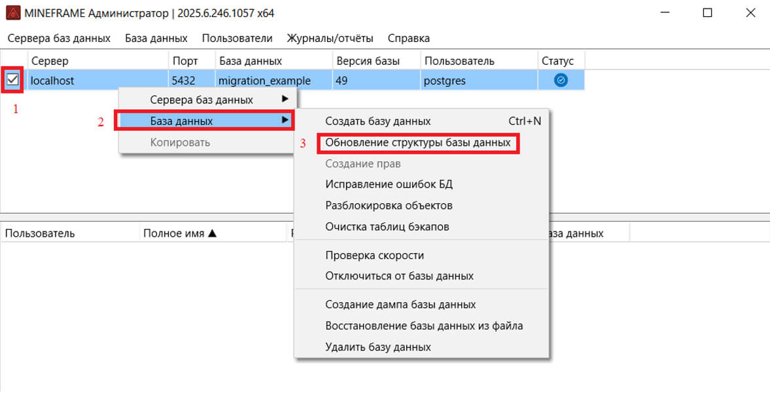Choose Очистка таблиц бэкапов
This screenshot has width=770, height=399.
click(421, 226)
